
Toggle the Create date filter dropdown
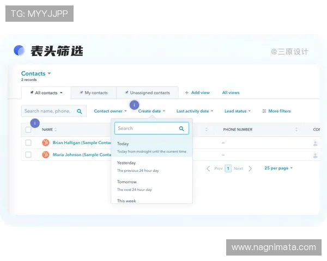tap(152, 111)
